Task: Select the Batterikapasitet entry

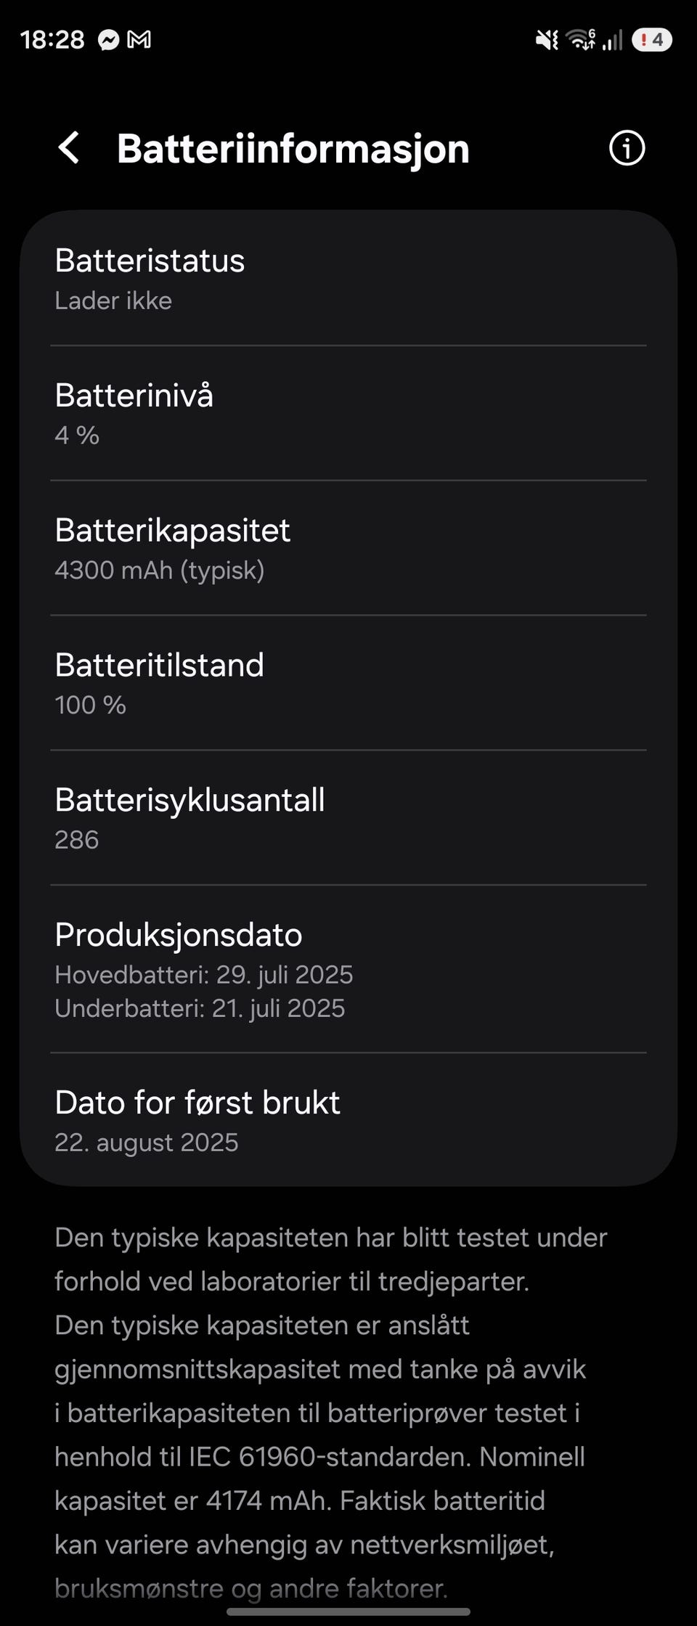Action: click(348, 549)
